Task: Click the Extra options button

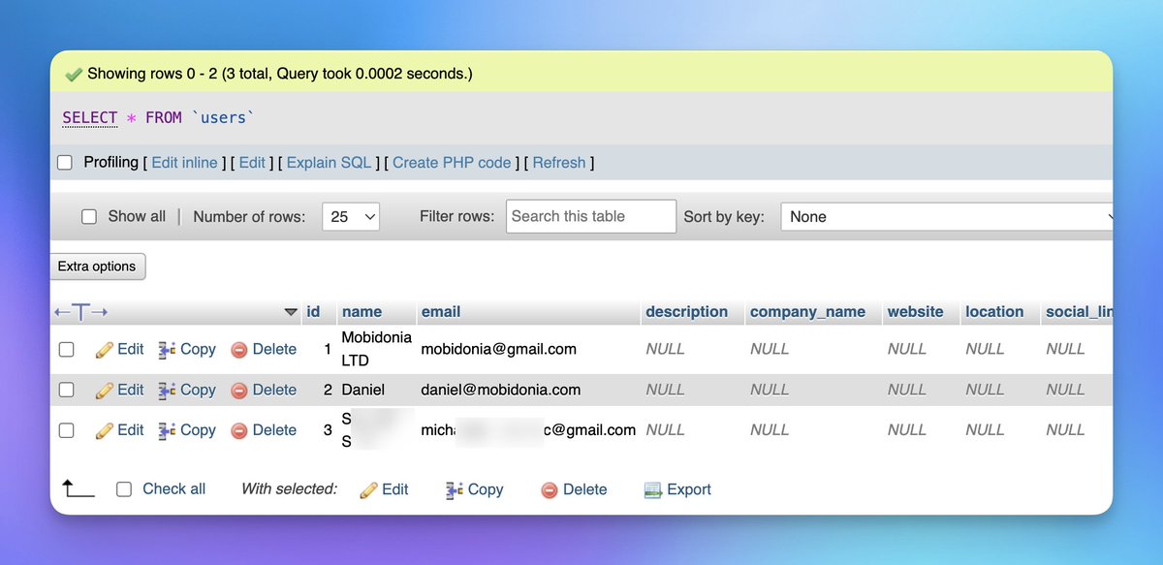Action: [x=97, y=267]
